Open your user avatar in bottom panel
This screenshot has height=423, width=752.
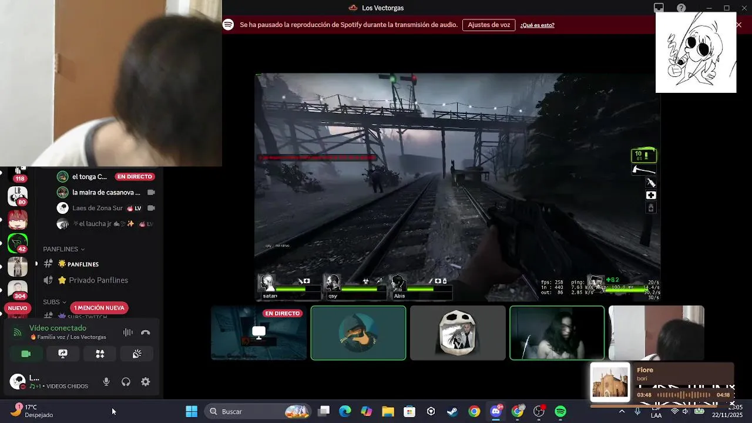coord(18,381)
